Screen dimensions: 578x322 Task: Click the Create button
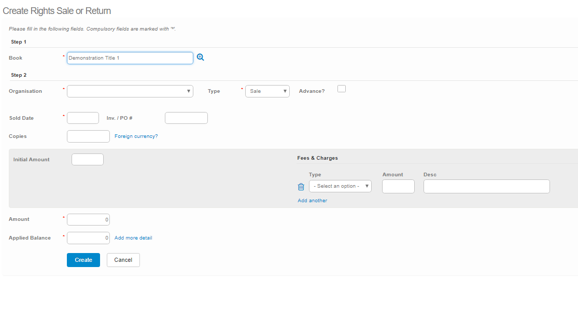pyautogui.click(x=83, y=260)
